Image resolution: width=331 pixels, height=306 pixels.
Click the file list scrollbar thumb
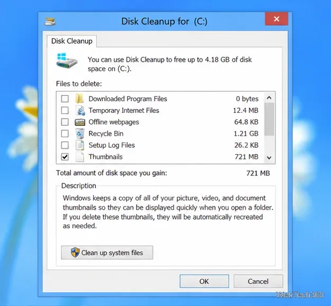[x=269, y=119]
